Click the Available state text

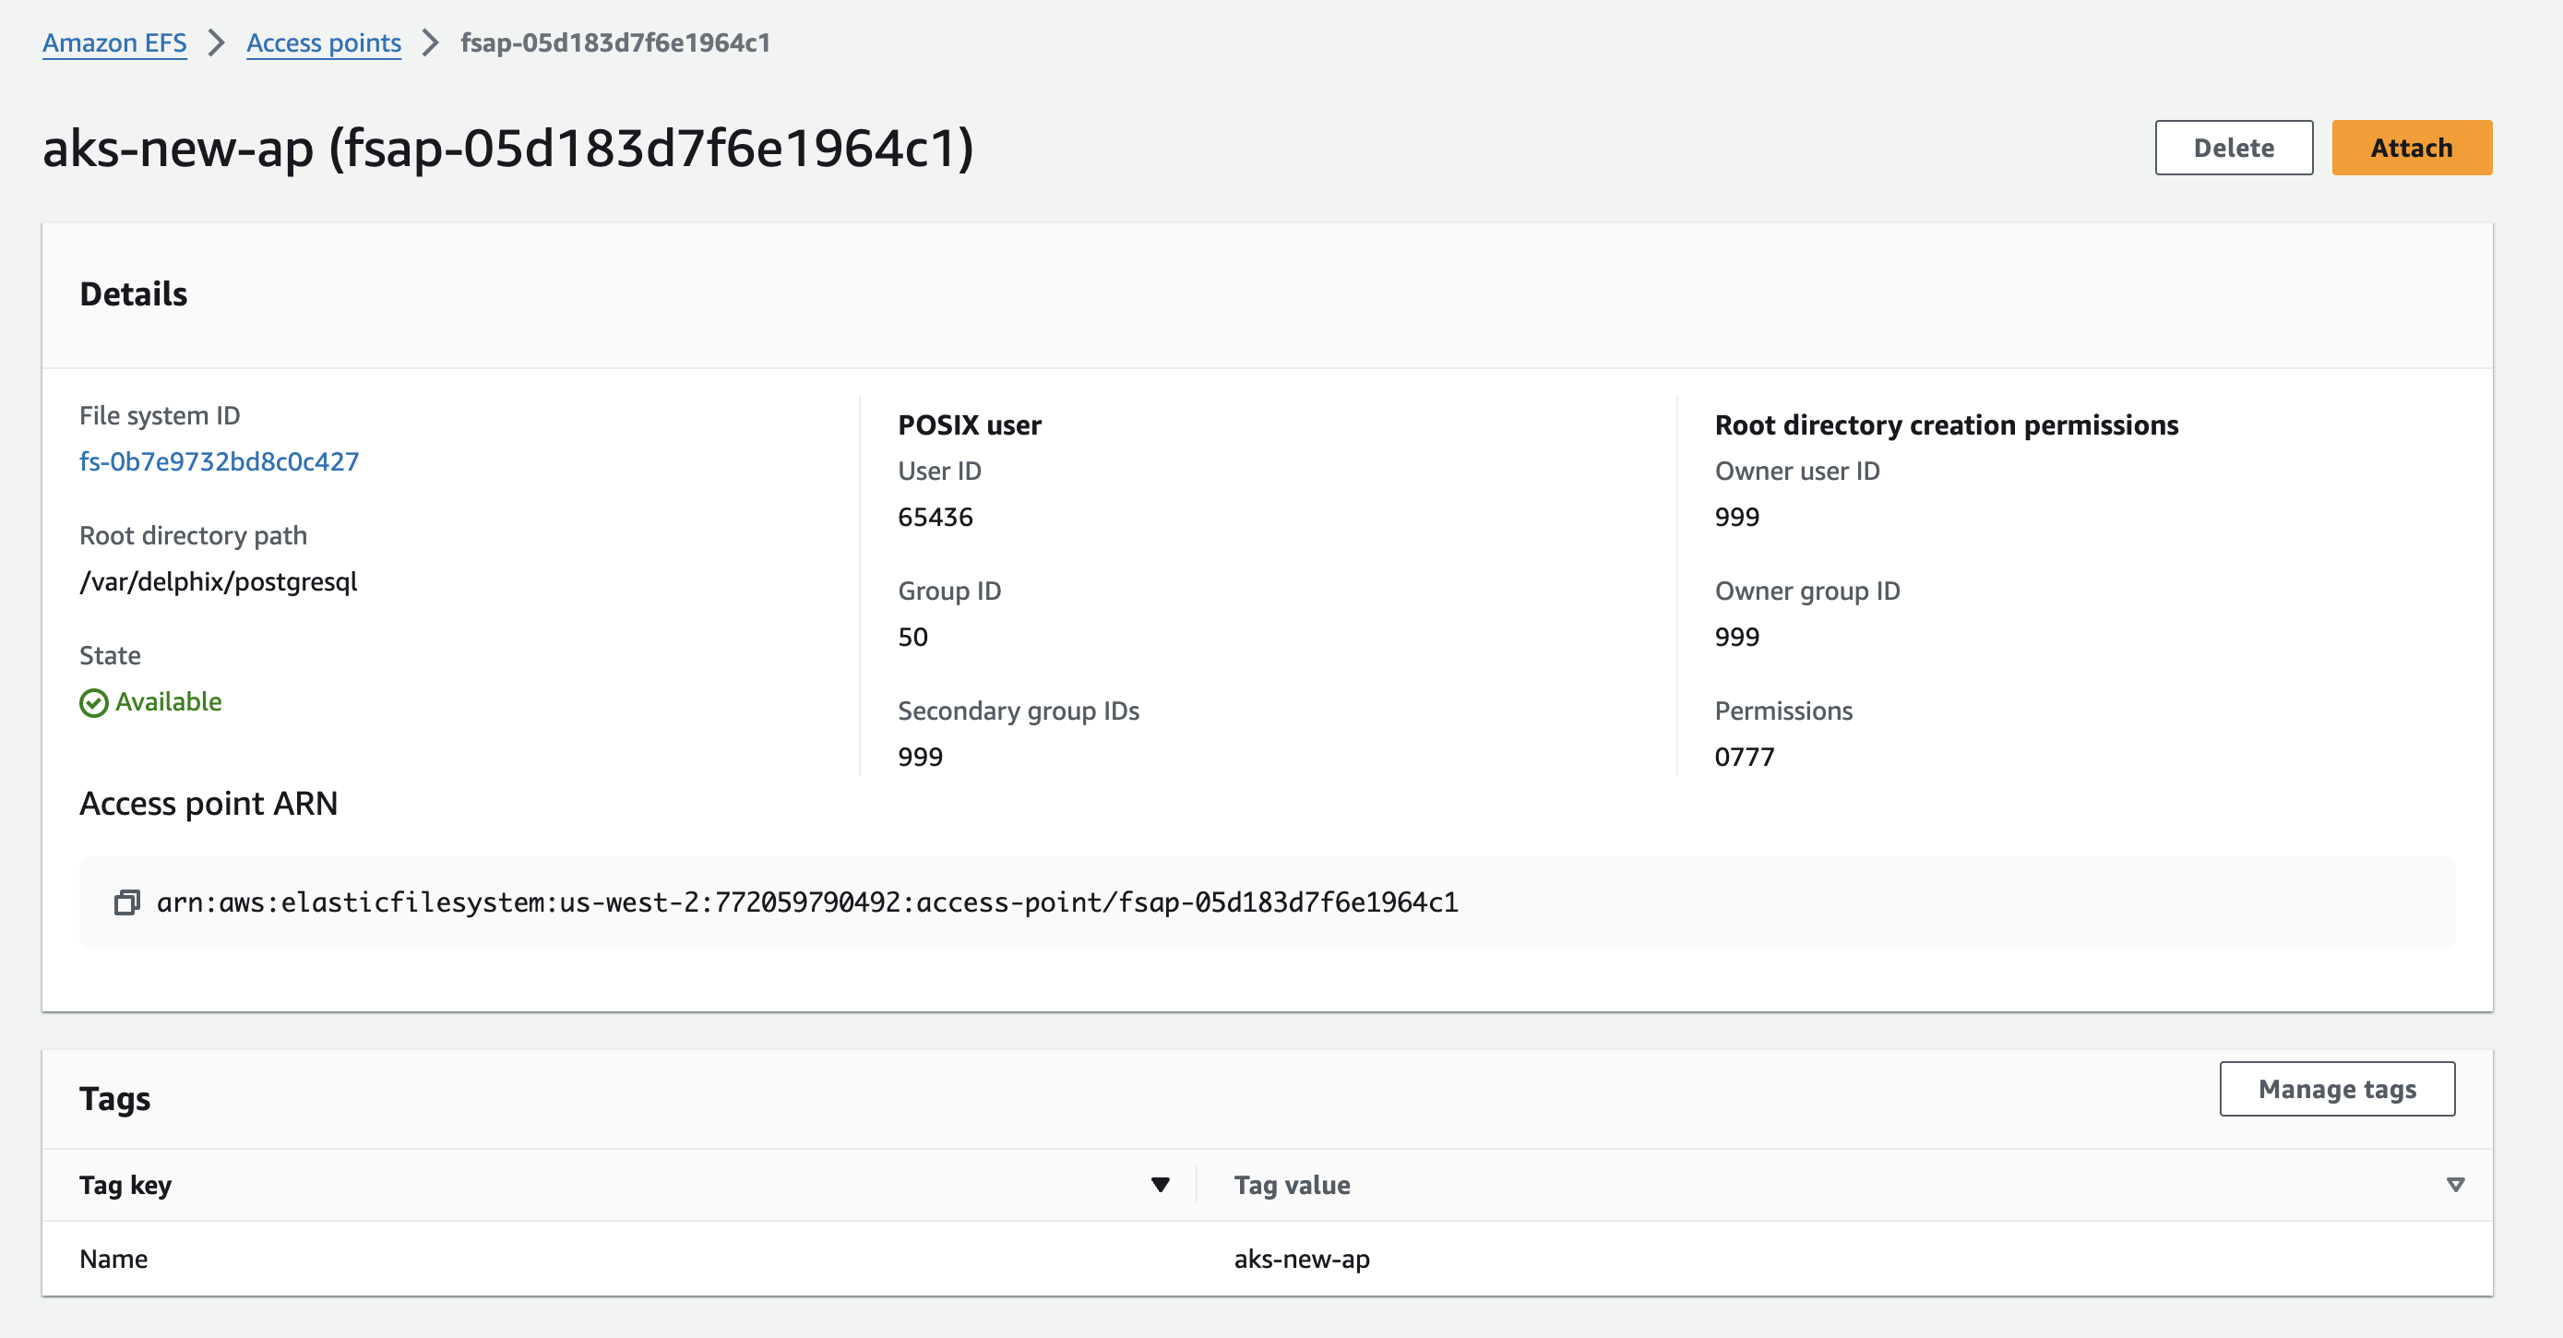[168, 702]
